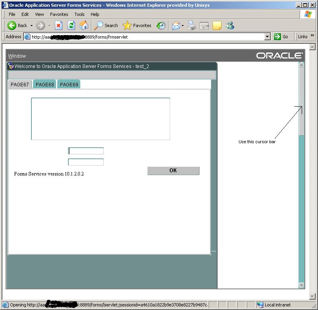Screen dimensions: 318x310
Task: Click the browser scrollbar up arrow
Action: pos(312,47)
